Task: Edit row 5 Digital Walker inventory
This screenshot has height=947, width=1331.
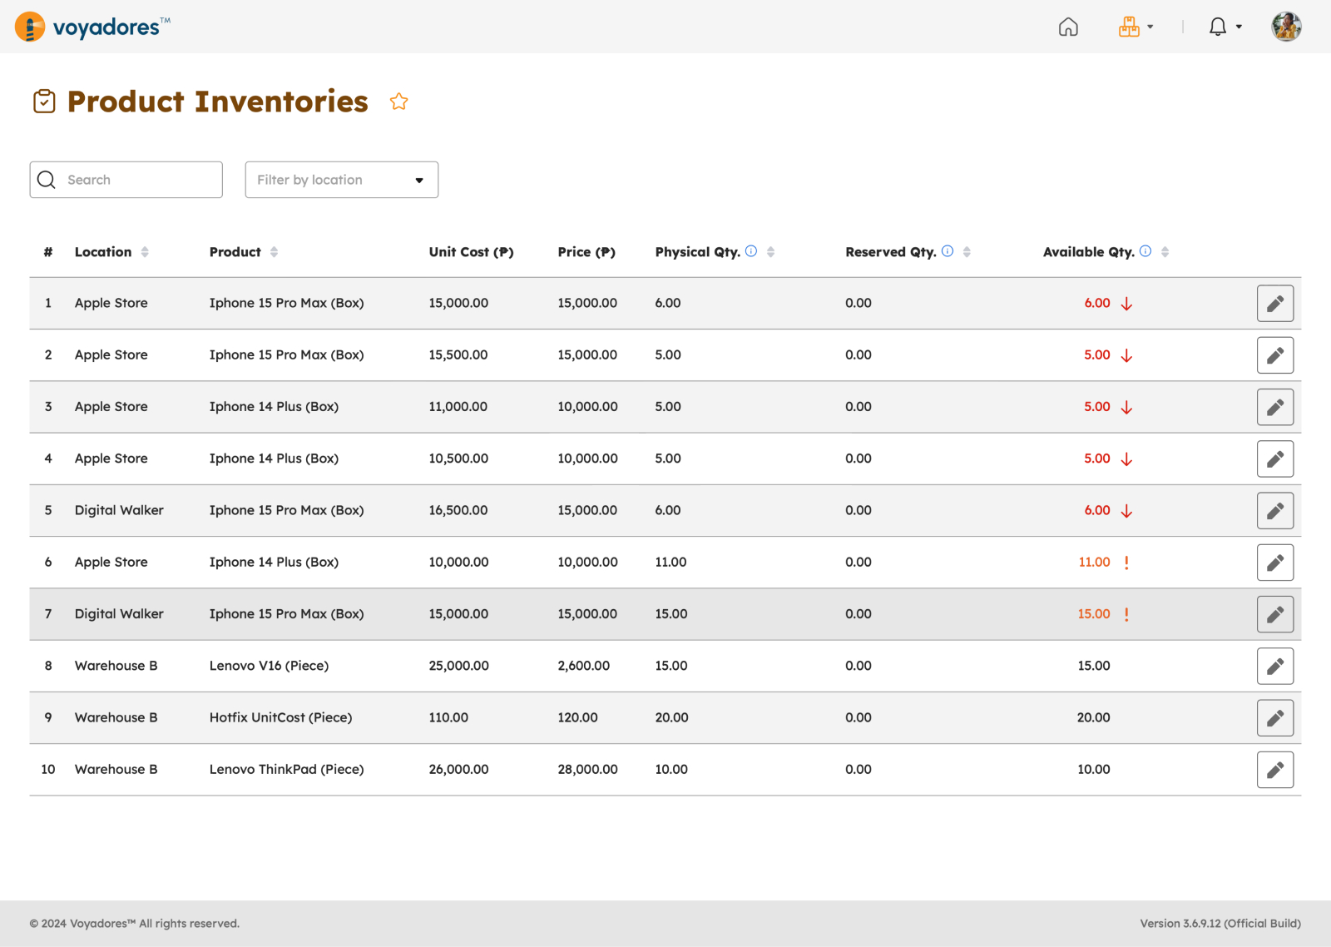Action: coord(1275,511)
